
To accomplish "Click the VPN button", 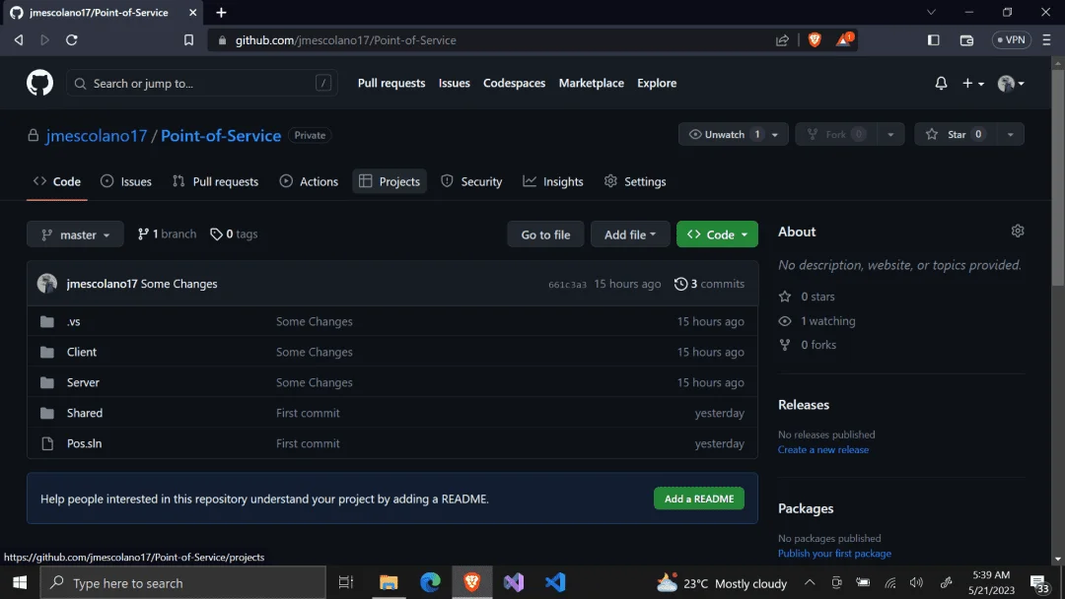I will click(1012, 40).
